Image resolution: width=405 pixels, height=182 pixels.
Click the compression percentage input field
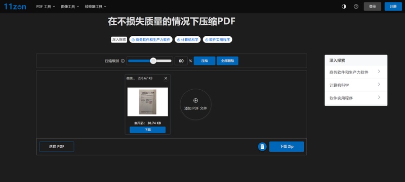[x=181, y=61]
